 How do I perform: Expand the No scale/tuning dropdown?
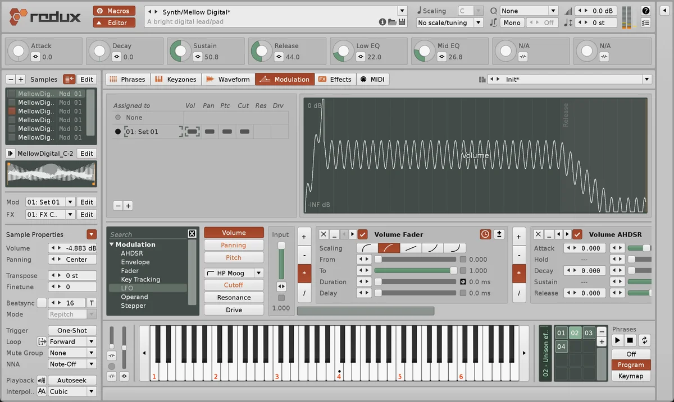click(x=450, y=23)
